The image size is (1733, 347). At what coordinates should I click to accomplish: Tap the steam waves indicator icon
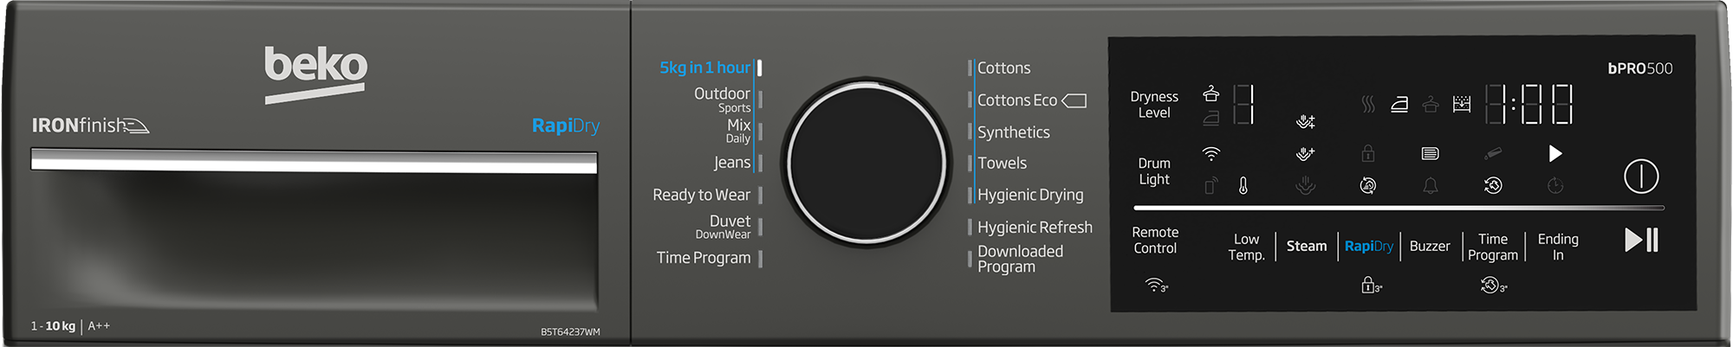(x=1367, y=105)
